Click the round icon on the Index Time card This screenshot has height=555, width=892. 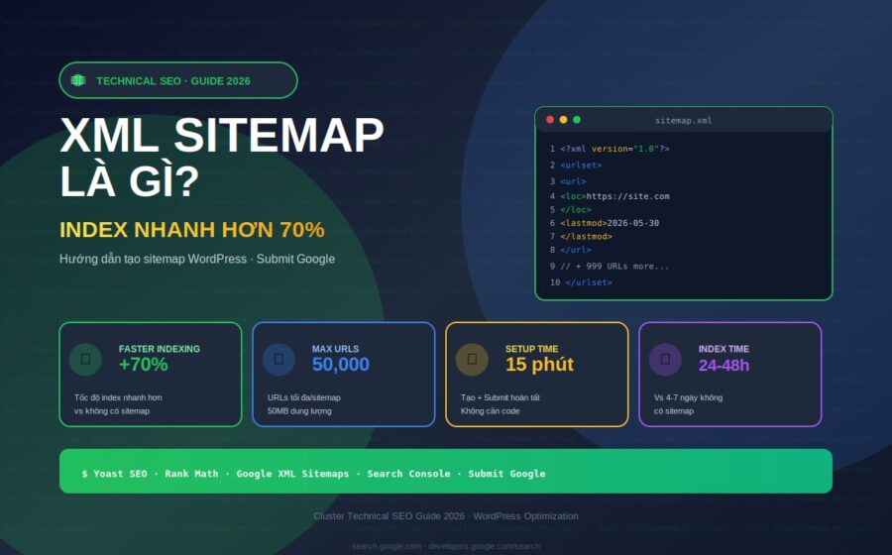tap(665, 359)
